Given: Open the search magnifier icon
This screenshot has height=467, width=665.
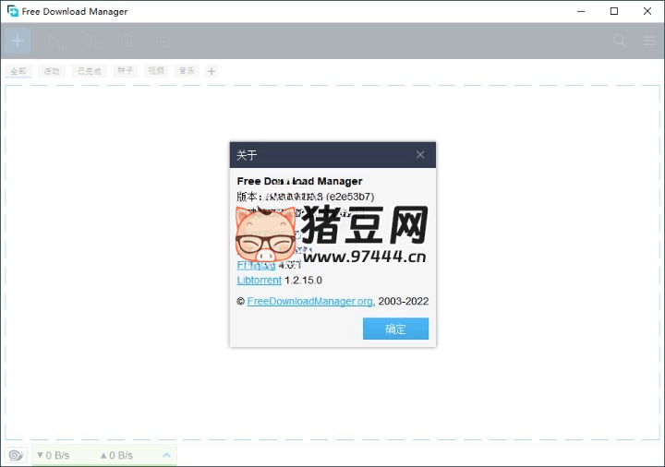Looking at the screenshot, I should tap(619, 41).
